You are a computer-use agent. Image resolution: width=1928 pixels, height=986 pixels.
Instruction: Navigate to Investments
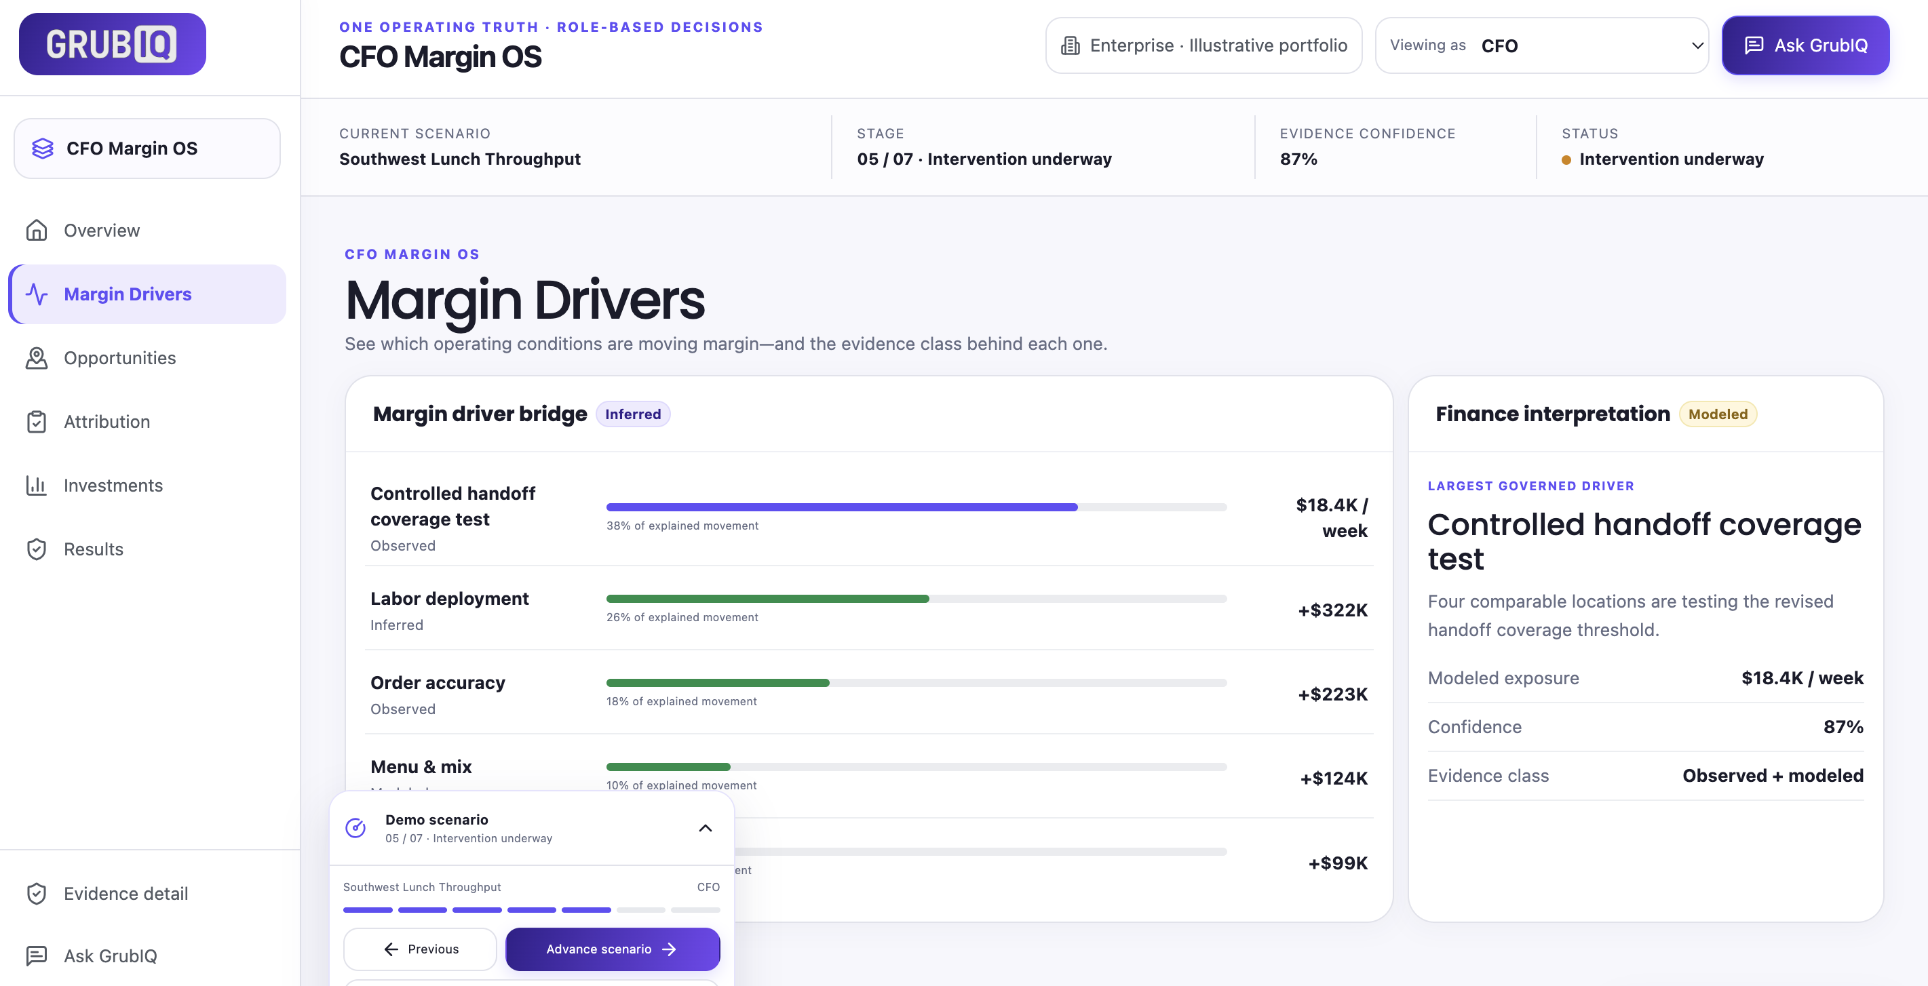click(147, 486)
